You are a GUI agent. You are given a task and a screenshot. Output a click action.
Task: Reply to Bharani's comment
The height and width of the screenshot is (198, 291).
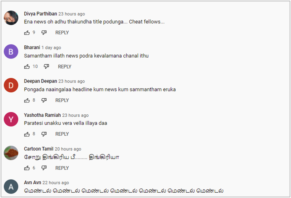point(65,66)
